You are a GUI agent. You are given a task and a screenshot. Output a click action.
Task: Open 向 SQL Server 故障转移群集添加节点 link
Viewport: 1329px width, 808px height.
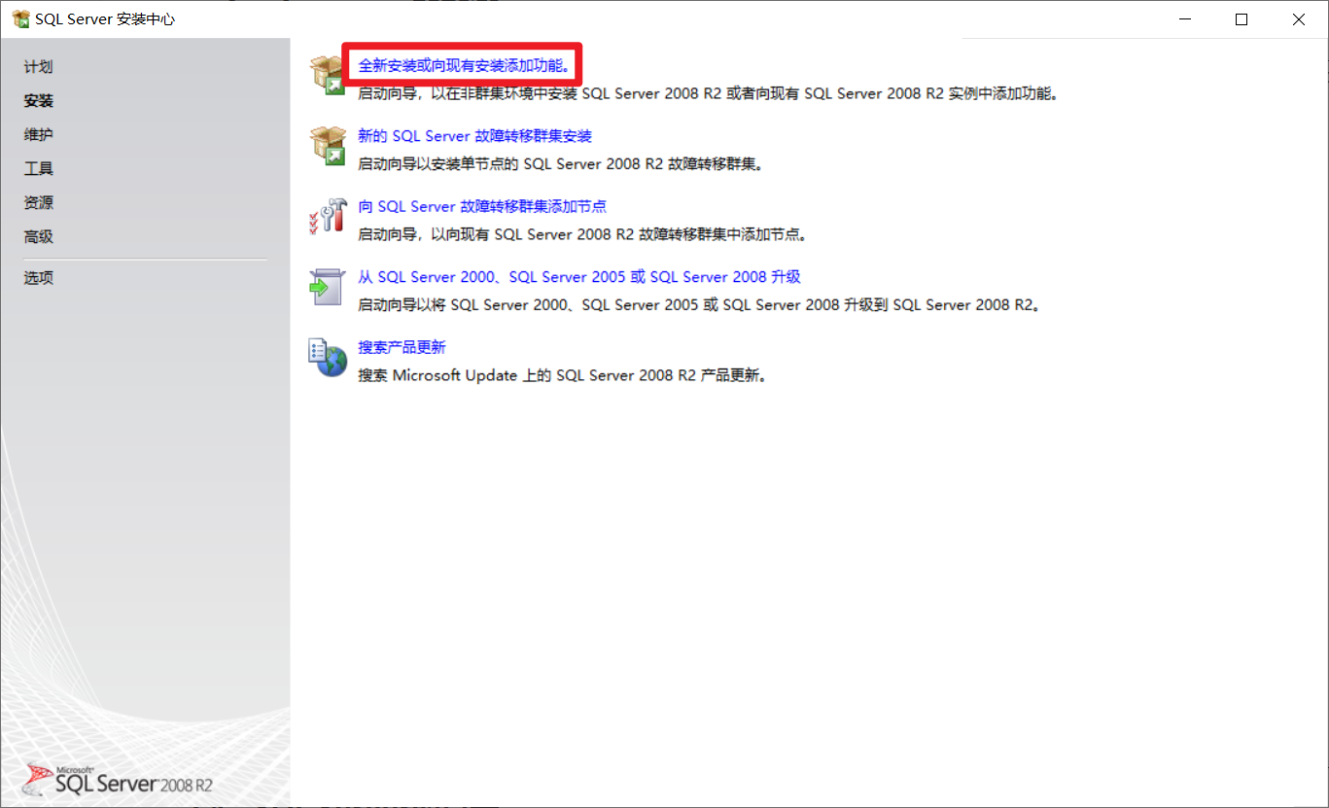482,206
